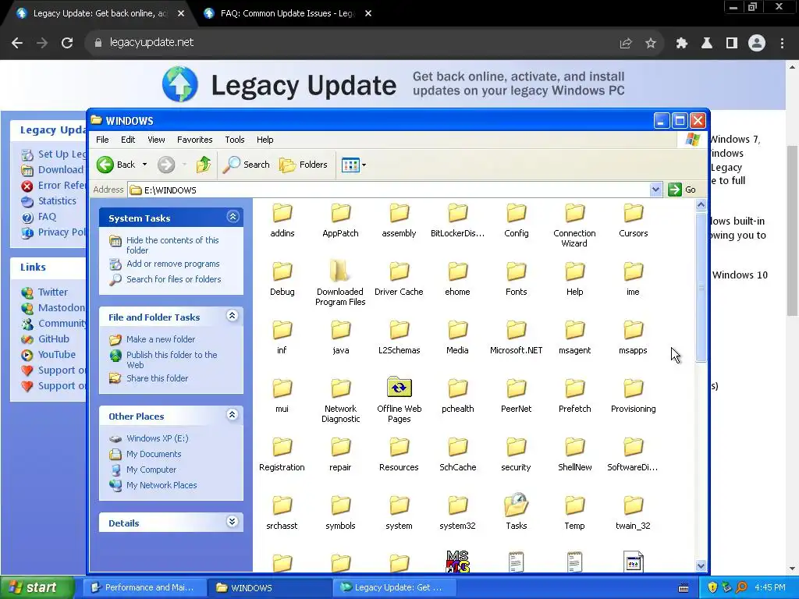The width and height of the screenshot is (799, 599).
Task: Open the Offline Web Pages folder
Action: point(399,399)
